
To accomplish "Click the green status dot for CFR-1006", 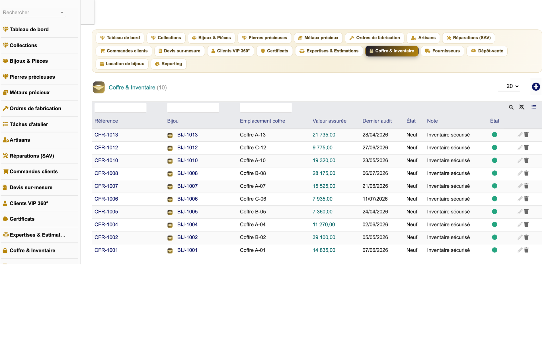I will click(495, 199).
